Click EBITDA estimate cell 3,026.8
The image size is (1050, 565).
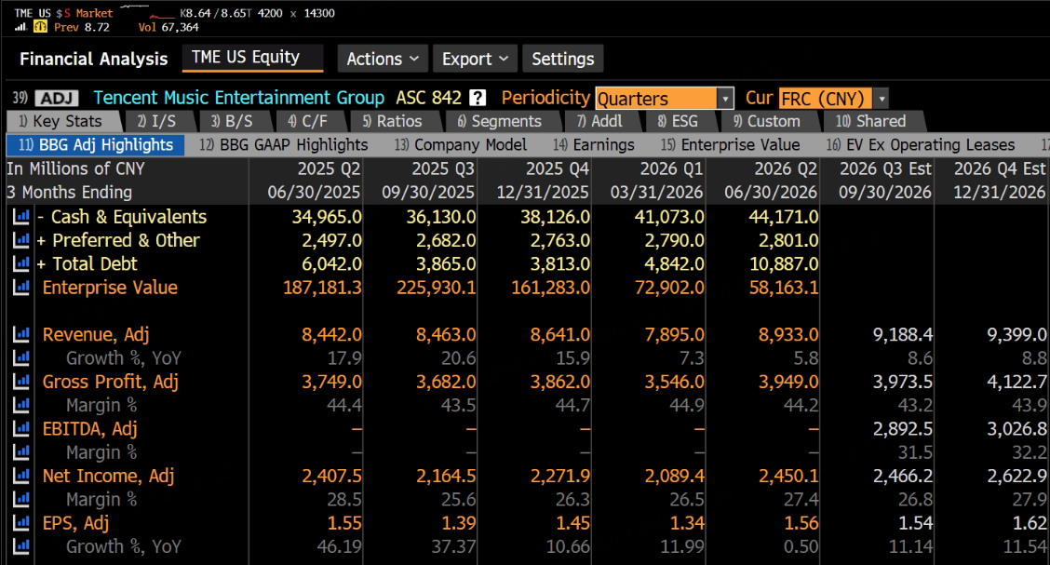coord(1016,428)
